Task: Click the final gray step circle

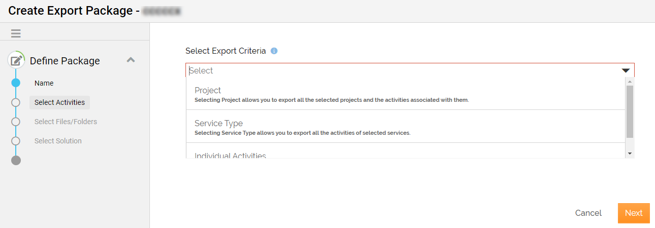Action: [16, 161]
